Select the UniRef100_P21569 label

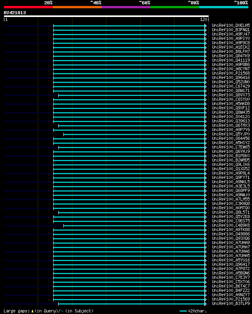coord(231,299)
